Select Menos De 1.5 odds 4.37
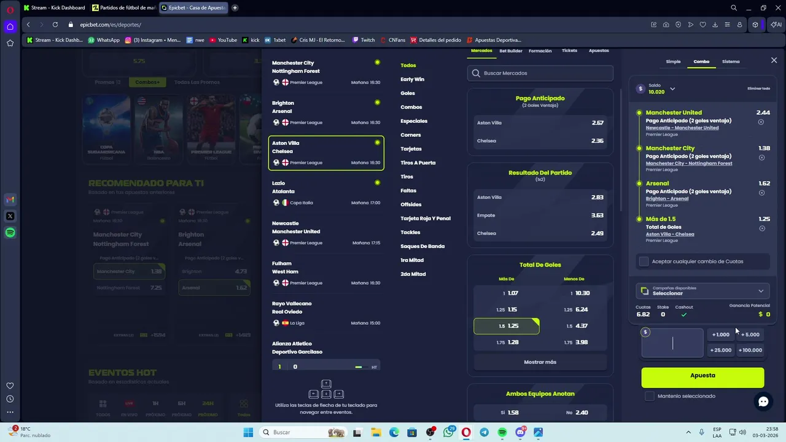Image resolution: width=786 pixels, height=442 pixels. (574, 326)
